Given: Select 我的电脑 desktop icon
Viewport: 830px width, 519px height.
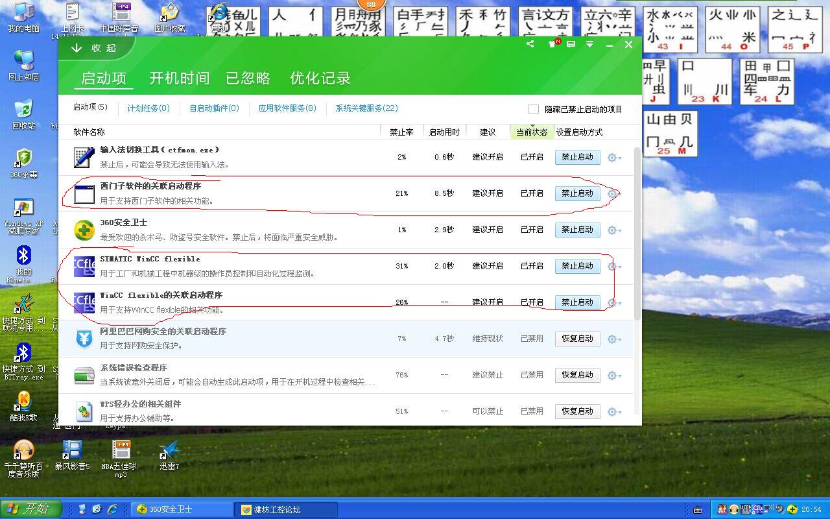Looking at the screenshot, I should (23, 18).
